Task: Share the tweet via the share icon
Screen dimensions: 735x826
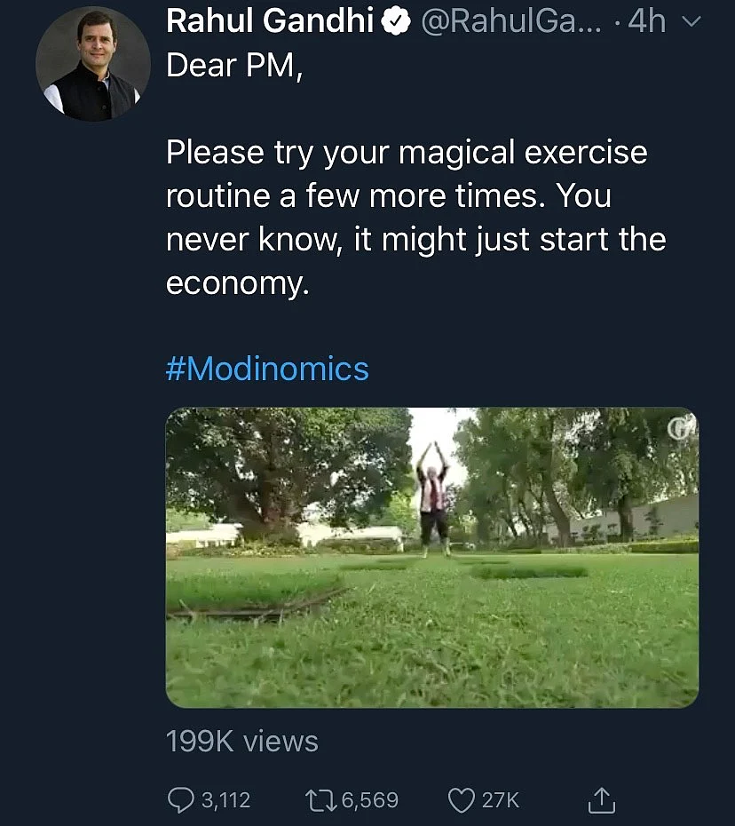Action: 602,798
